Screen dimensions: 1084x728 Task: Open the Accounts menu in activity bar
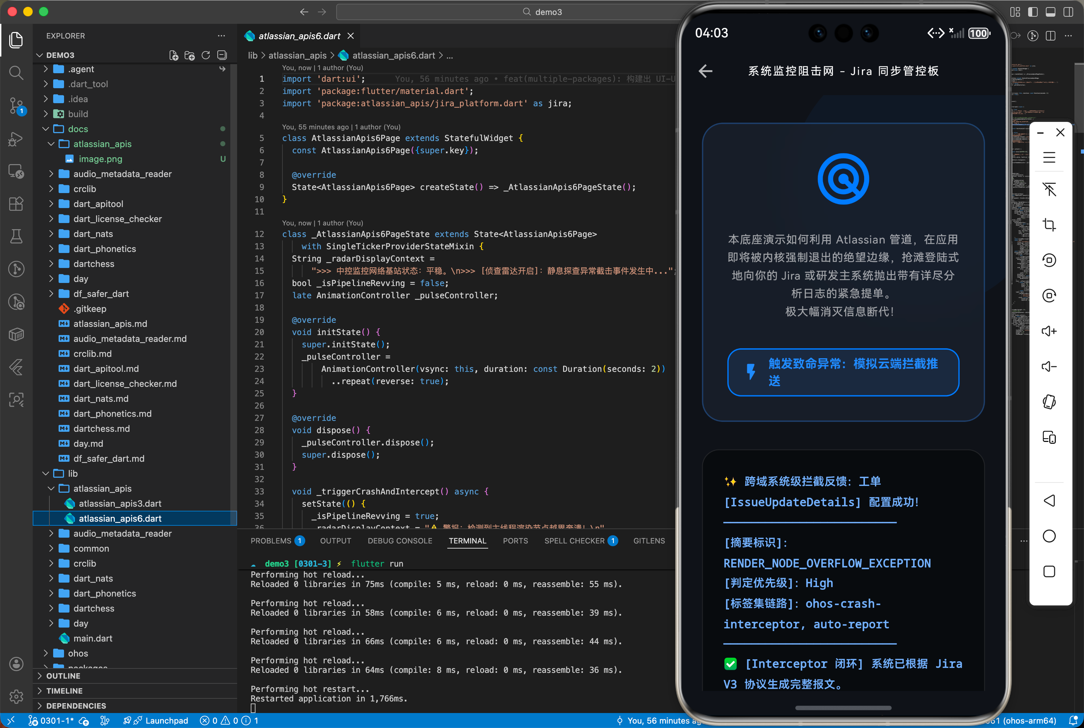coord(16,664)
